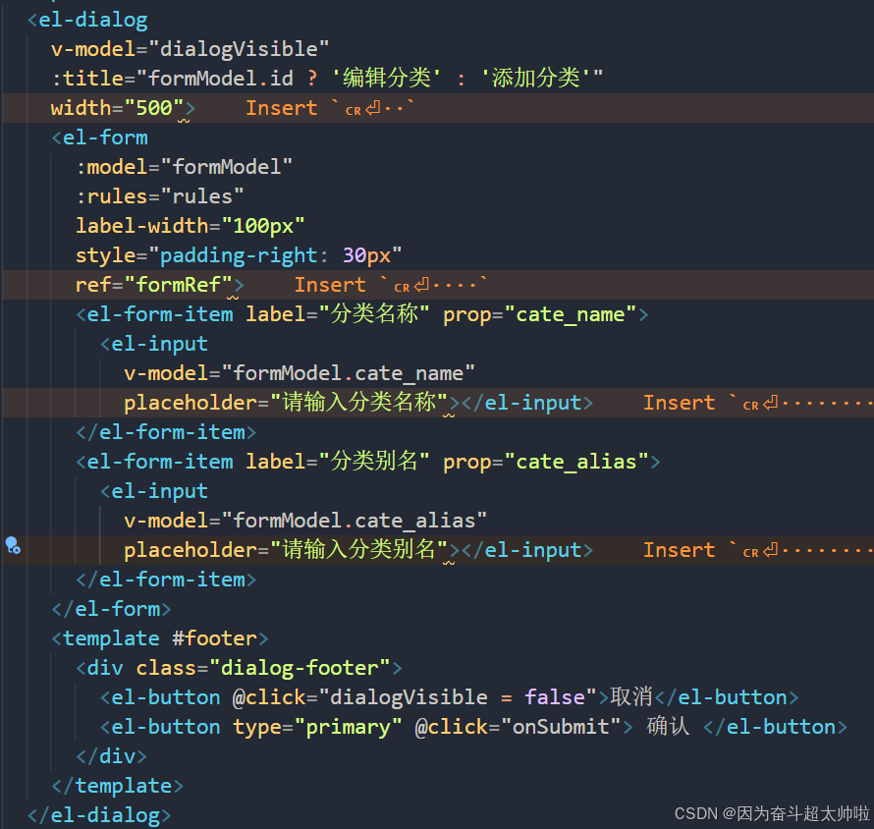Click the placeholder="请输入分类名称" attribute
Screen dimensions: 874x829
point(286,403)
